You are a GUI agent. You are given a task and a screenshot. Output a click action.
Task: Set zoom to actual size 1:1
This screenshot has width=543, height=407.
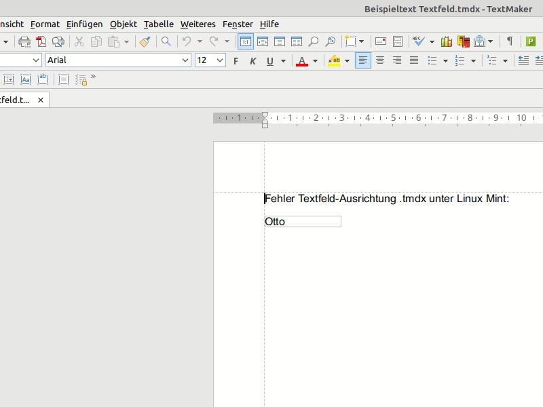pyautogui.click(x=246, y=42)
